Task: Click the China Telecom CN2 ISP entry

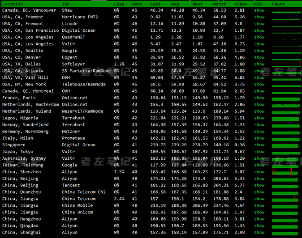Action: point(84,192)
